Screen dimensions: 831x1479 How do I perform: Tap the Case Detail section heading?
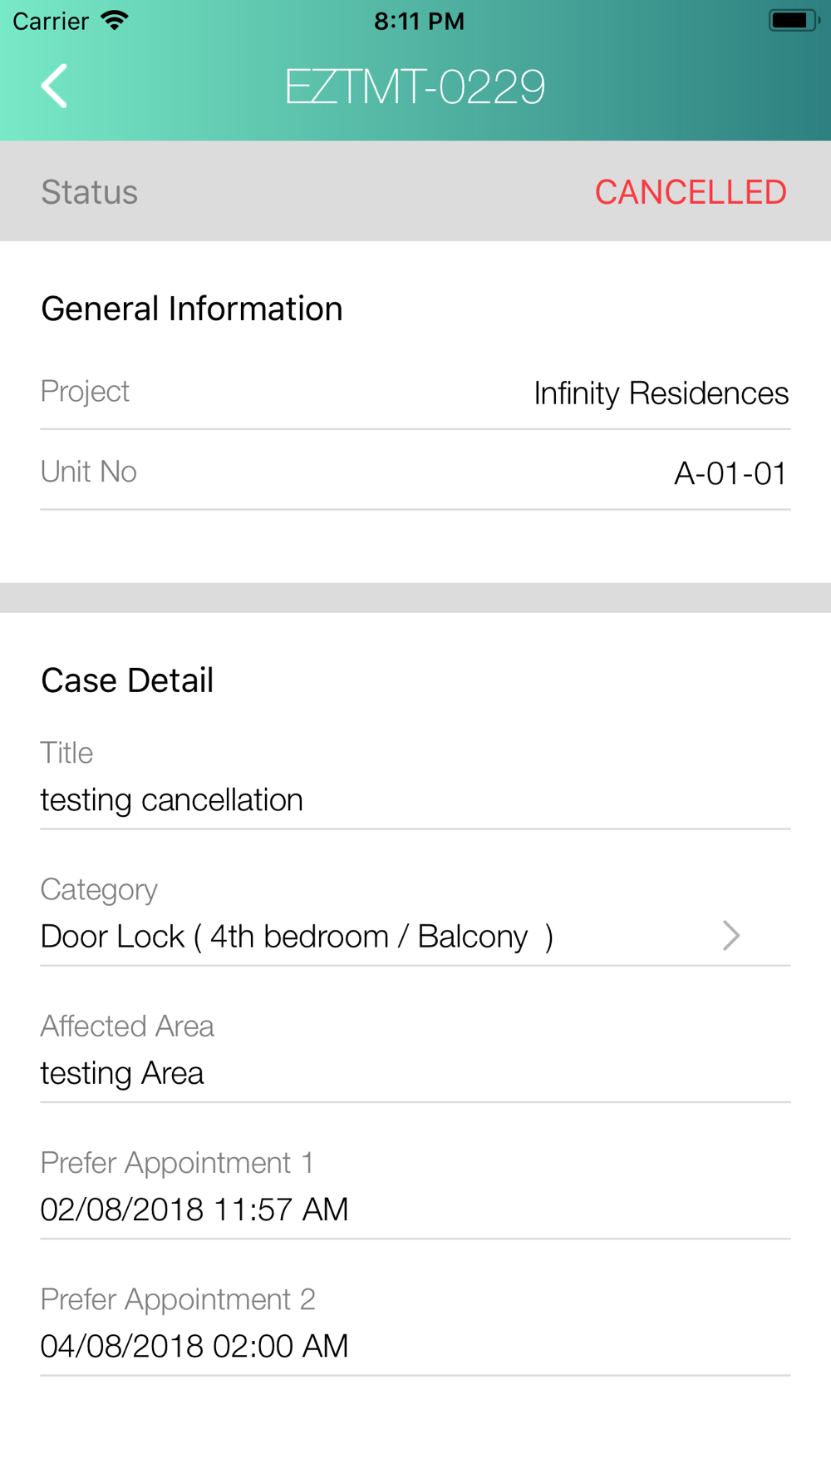(x=127, y=680)
